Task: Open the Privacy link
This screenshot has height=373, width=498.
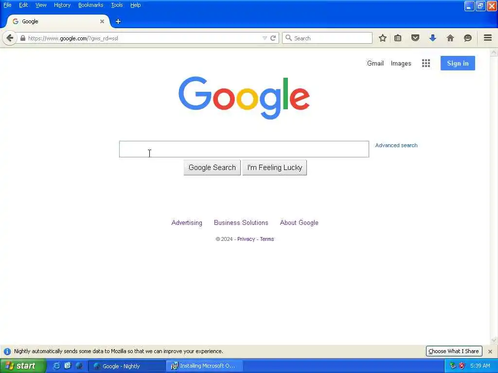Action: click(246, 239)
